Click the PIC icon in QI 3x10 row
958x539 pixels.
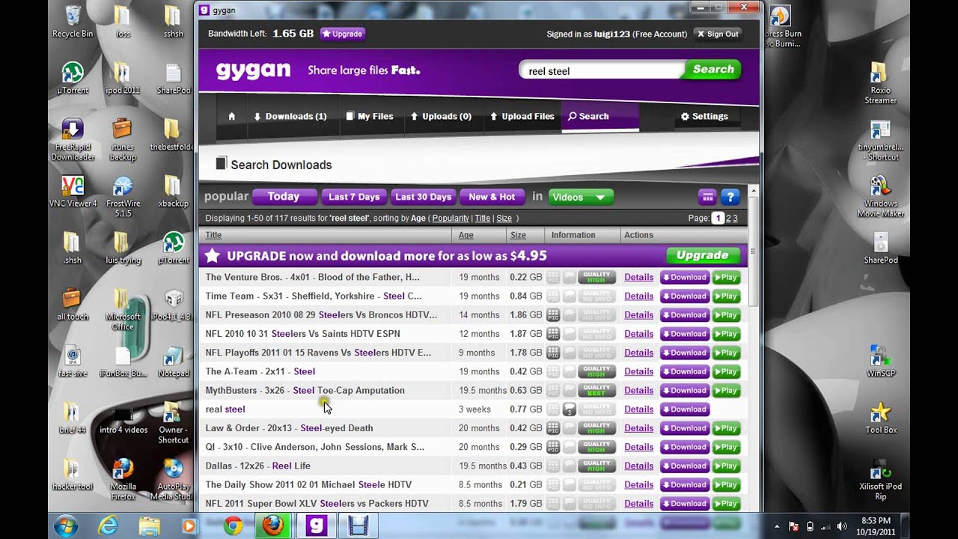[553, 447]
